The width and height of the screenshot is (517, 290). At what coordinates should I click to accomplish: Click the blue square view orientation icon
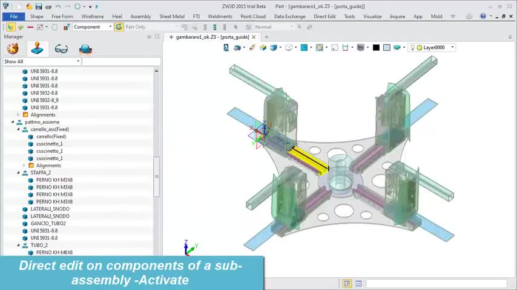click(x=304, y=48)
